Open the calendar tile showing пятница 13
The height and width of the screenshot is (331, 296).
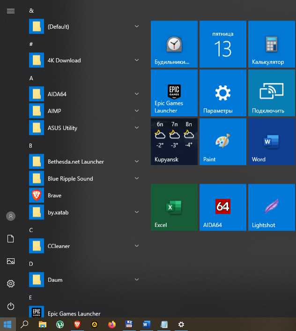point(223,44)
